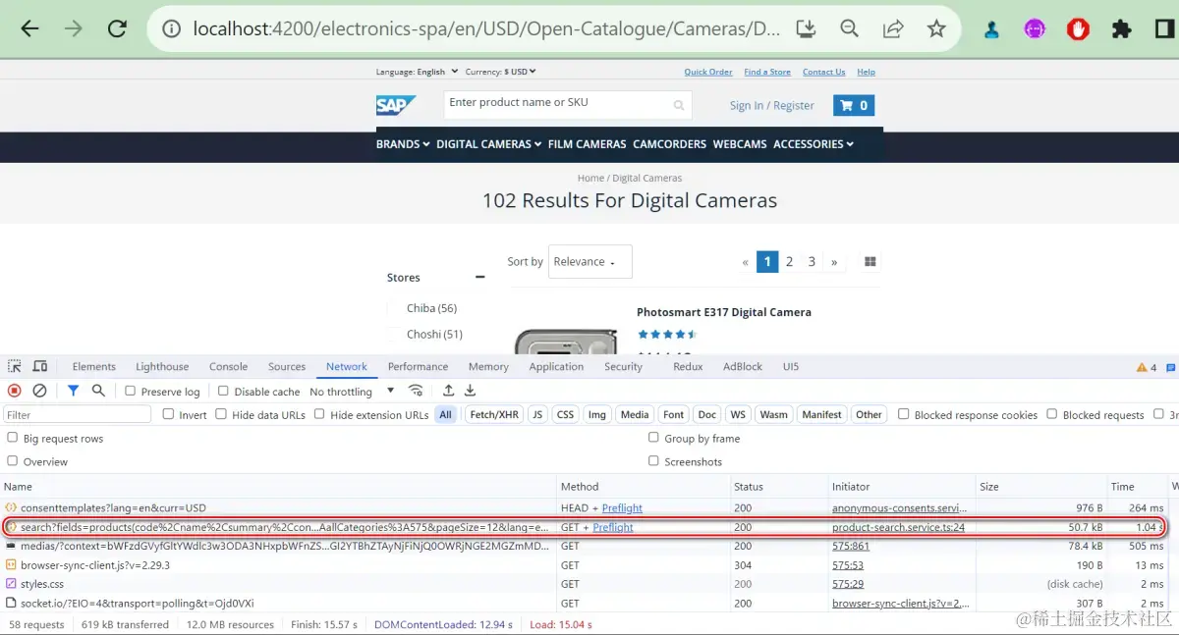Collapse the Stores facet section
The width and height of the screenshot is (1179, 635).
pyautogui.click(x=480, y=278)
